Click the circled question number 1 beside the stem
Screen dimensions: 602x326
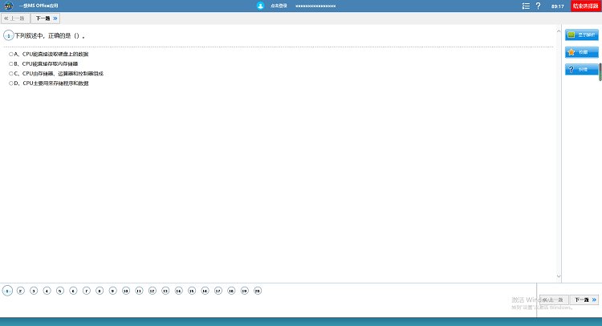coord(9,35)
